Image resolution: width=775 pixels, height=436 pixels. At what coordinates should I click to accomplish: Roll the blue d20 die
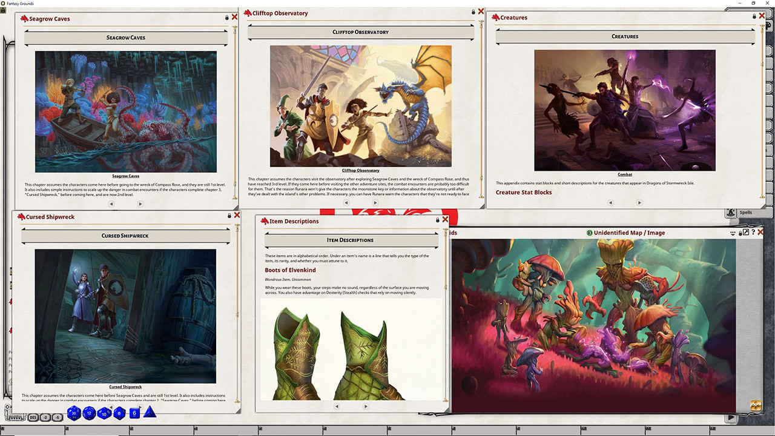(x=73, y=412)
